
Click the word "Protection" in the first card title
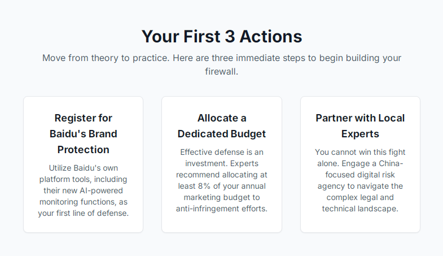coord(84,150)
